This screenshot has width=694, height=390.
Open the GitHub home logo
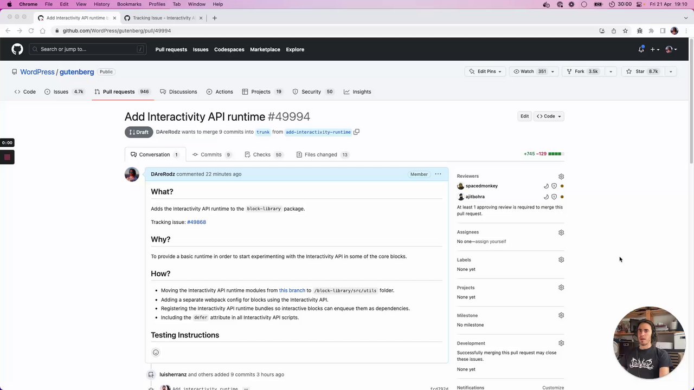click(17, 49)
